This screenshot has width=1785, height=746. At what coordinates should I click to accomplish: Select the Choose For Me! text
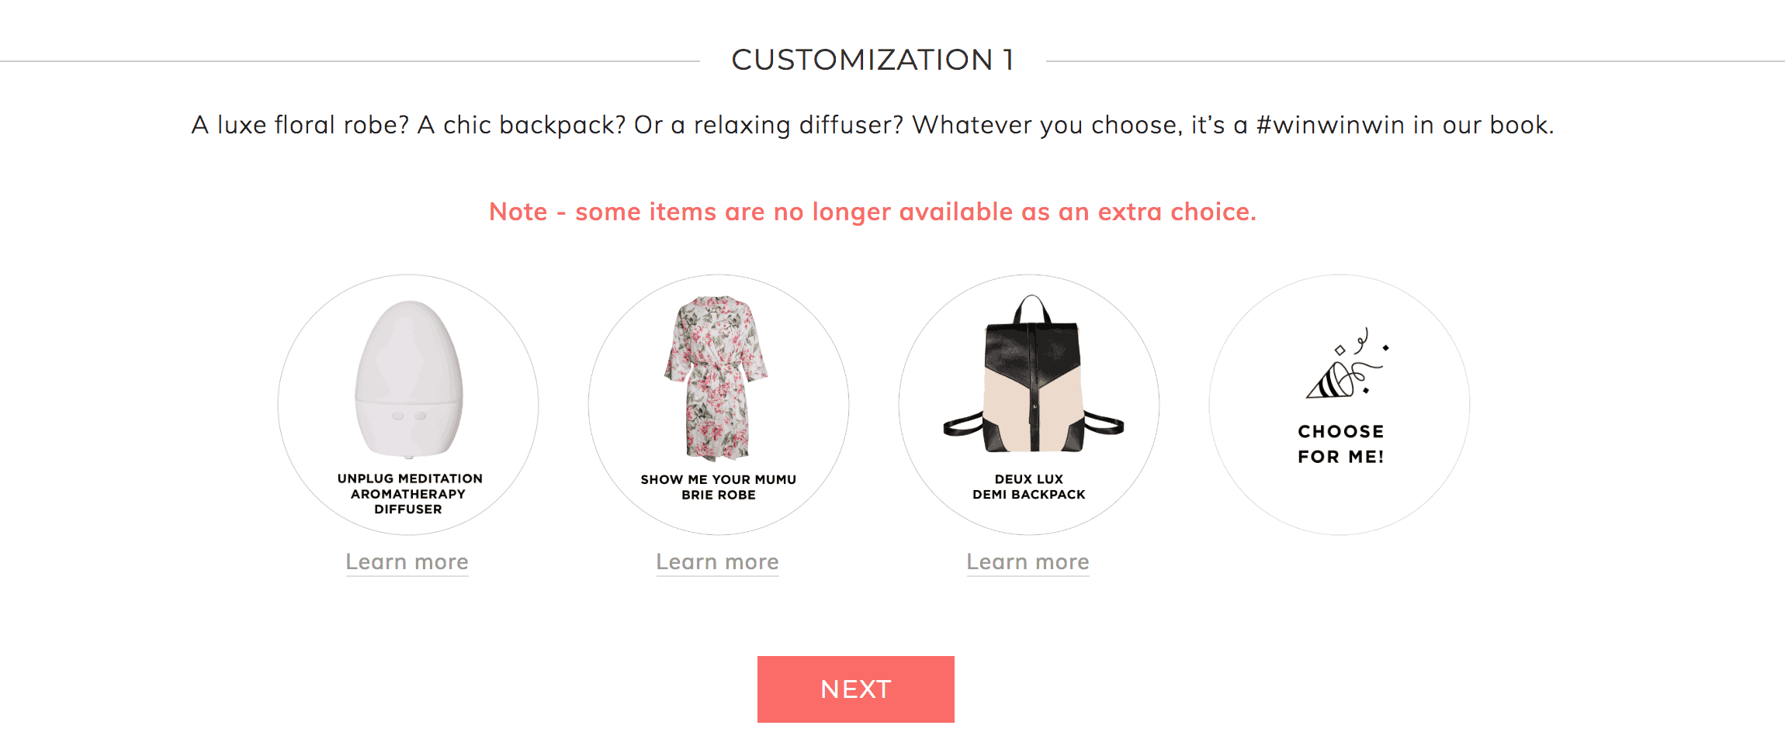(x=1341, y=444)
